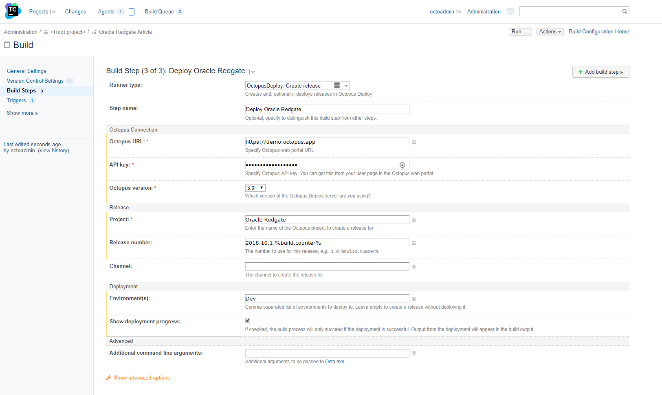
Task: Click parameter picker icon beside Environment(s) field
Action: pos(414,299)
